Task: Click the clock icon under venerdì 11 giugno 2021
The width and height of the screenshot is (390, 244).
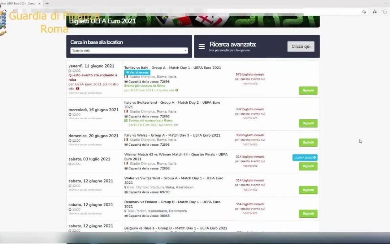Action: tap(70, 71)
